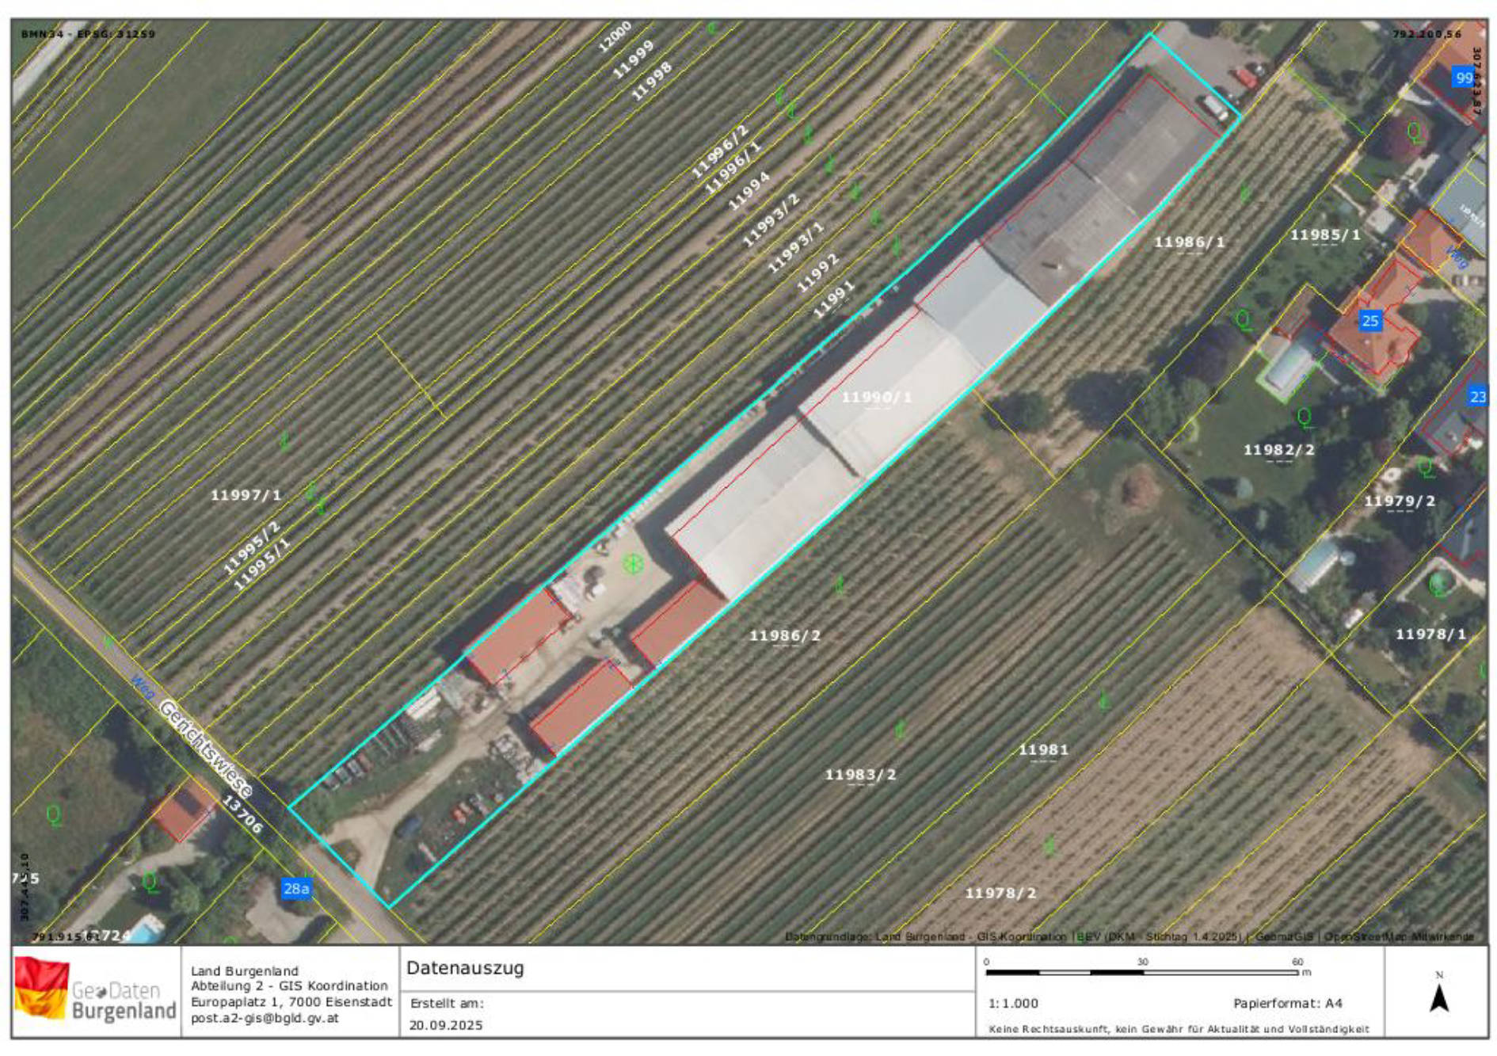1497x1056 pixels.
Task: Click the Datenauszug title text
Action: tap(465, 967)
